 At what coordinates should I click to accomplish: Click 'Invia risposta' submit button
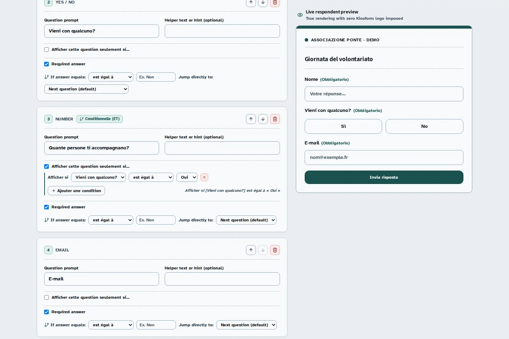(x=384, y=177)
